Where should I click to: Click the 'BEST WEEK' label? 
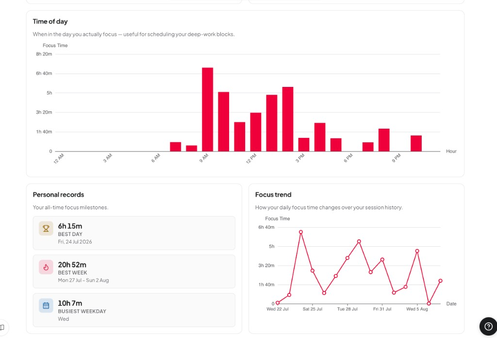click(x=72, y=273)
